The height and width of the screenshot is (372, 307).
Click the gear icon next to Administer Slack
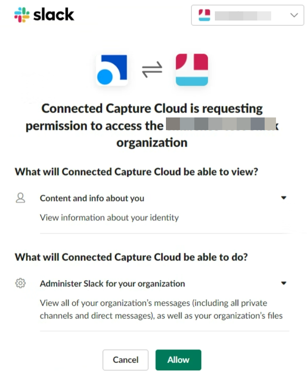(20, 283)
